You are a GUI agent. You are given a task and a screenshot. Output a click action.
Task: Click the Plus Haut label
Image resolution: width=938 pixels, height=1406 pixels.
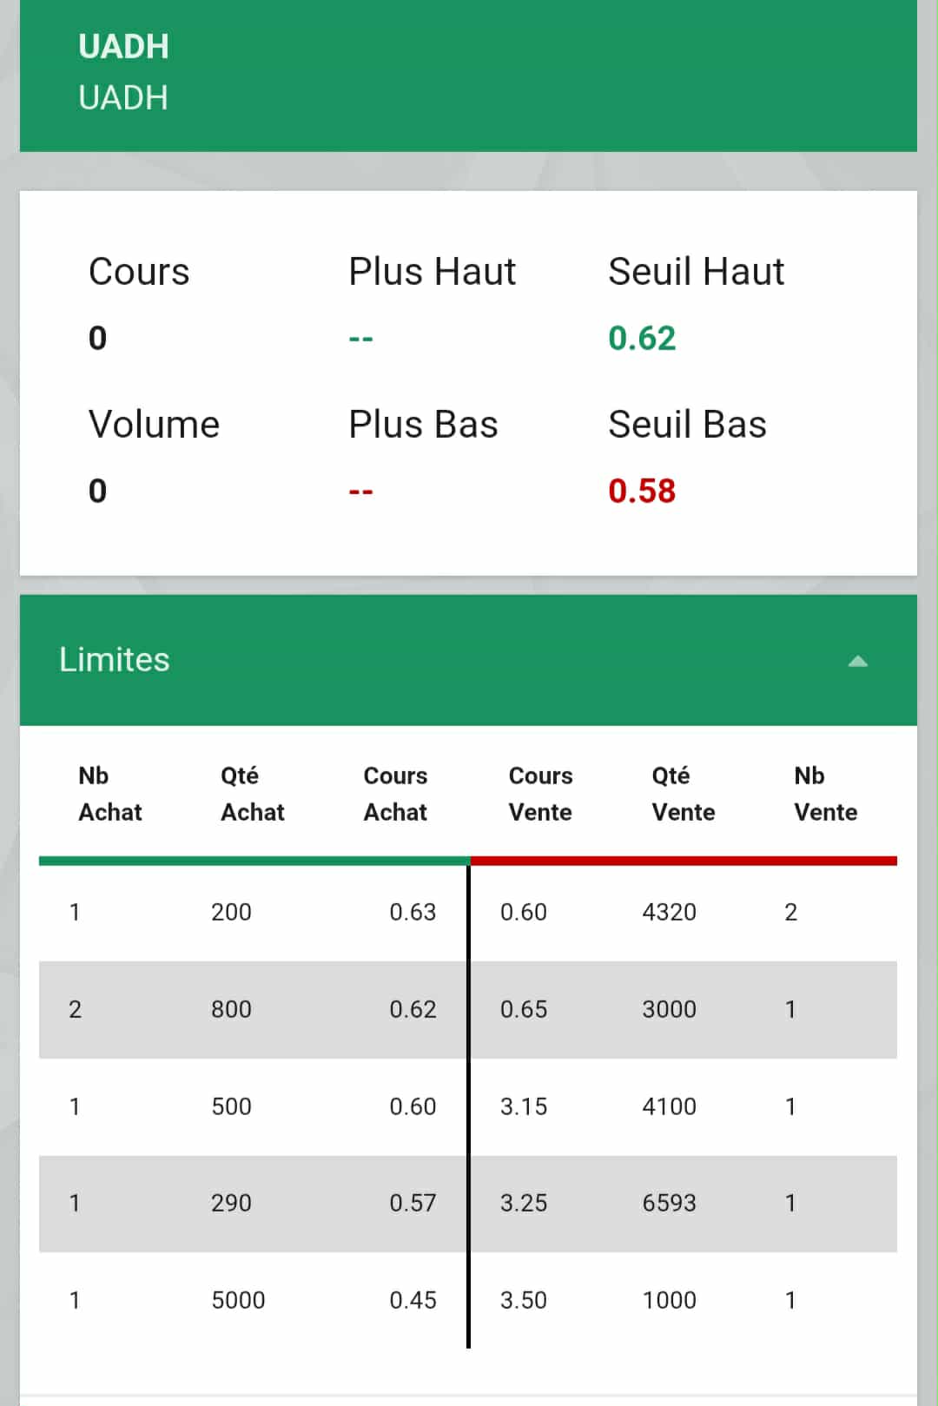432,272
